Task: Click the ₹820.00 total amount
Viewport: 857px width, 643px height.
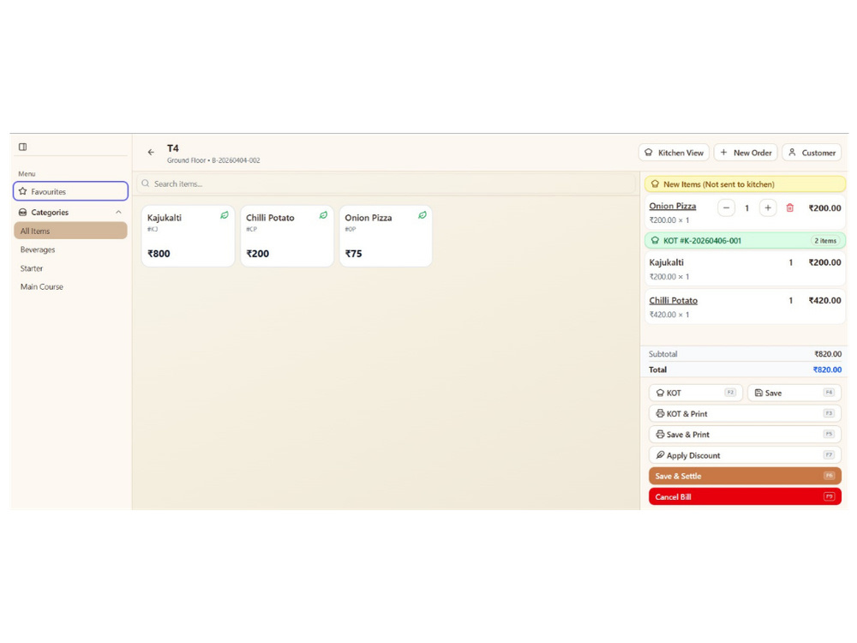Action: (827, 370)
